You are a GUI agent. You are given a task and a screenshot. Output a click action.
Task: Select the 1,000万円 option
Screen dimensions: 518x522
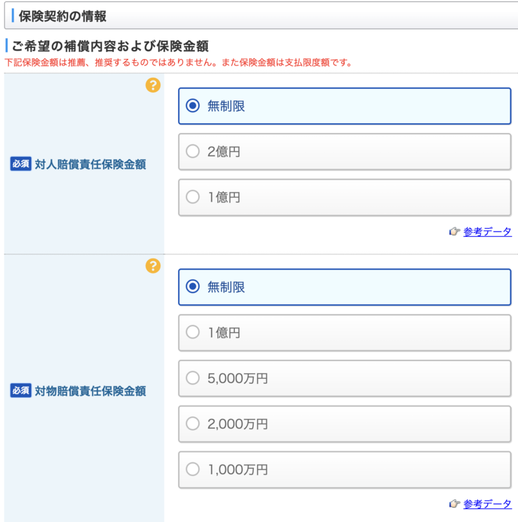pos(344,469)
